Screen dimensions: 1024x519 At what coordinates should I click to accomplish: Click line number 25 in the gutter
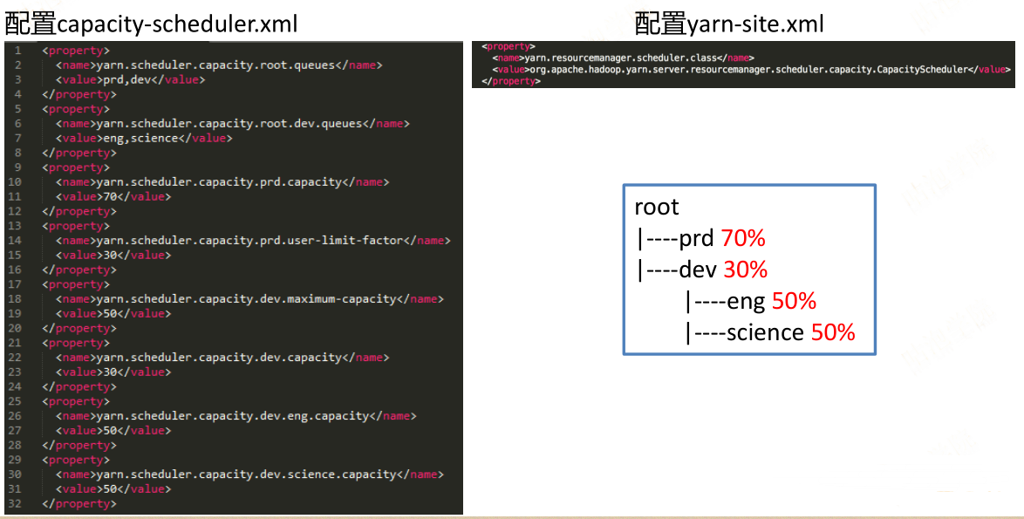click(14, 401)
